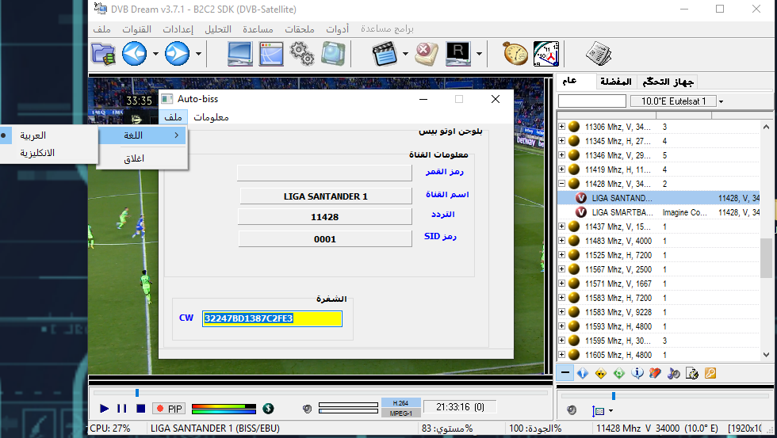Switch to the جهاز التحكم tab
Viewport: 777px width, 438px height.
pyautogui.click(x=668, y=82)
